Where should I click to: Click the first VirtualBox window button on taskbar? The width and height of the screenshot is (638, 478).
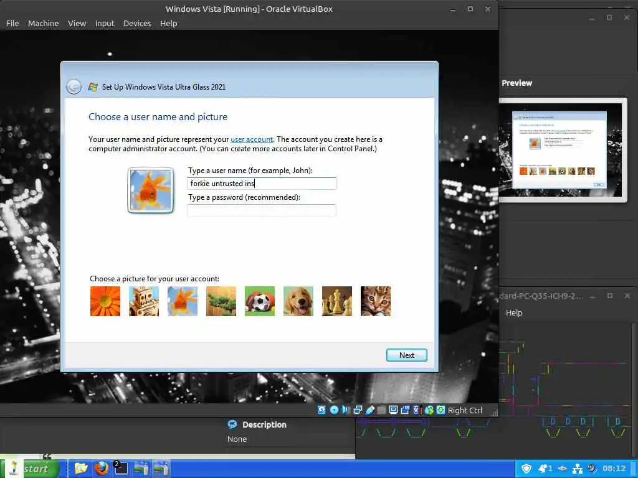tap(141, 469)
